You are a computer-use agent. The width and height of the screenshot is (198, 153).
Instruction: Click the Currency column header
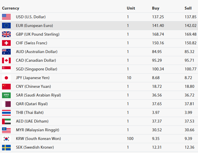[10, 8]
